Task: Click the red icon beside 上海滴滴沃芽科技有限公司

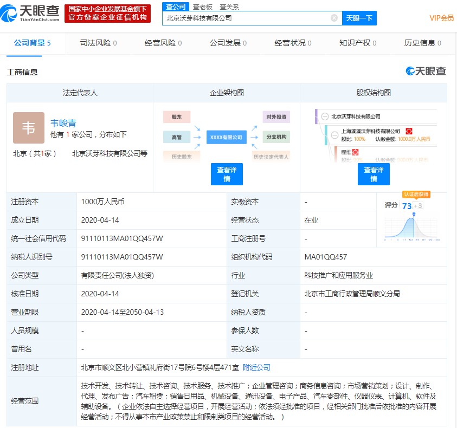Action: coord(409,131)
